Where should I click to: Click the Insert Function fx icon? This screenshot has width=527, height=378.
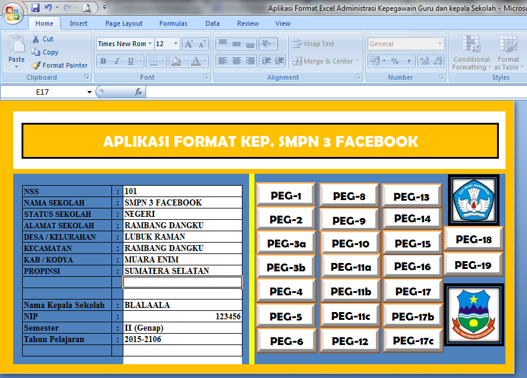click(138, 92)
